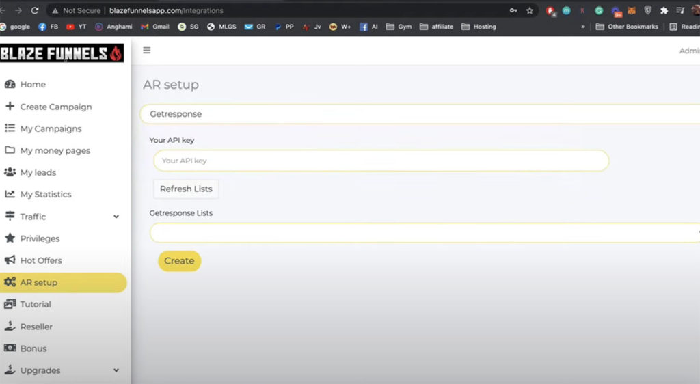Open the YT bookmark
The height and width of the screenshot is (384, 700).
click(x=77, y=27)
